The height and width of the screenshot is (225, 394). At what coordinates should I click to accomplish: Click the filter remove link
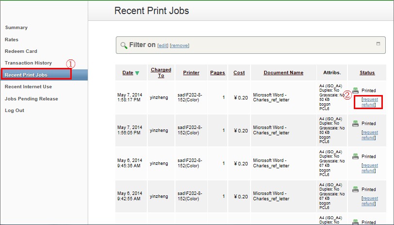coord(179,46)
